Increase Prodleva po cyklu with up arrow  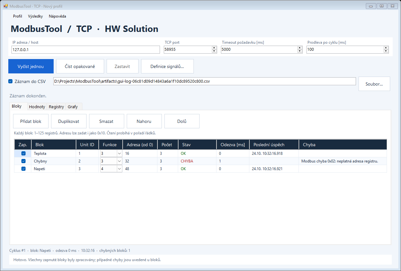tap(386, 48)
